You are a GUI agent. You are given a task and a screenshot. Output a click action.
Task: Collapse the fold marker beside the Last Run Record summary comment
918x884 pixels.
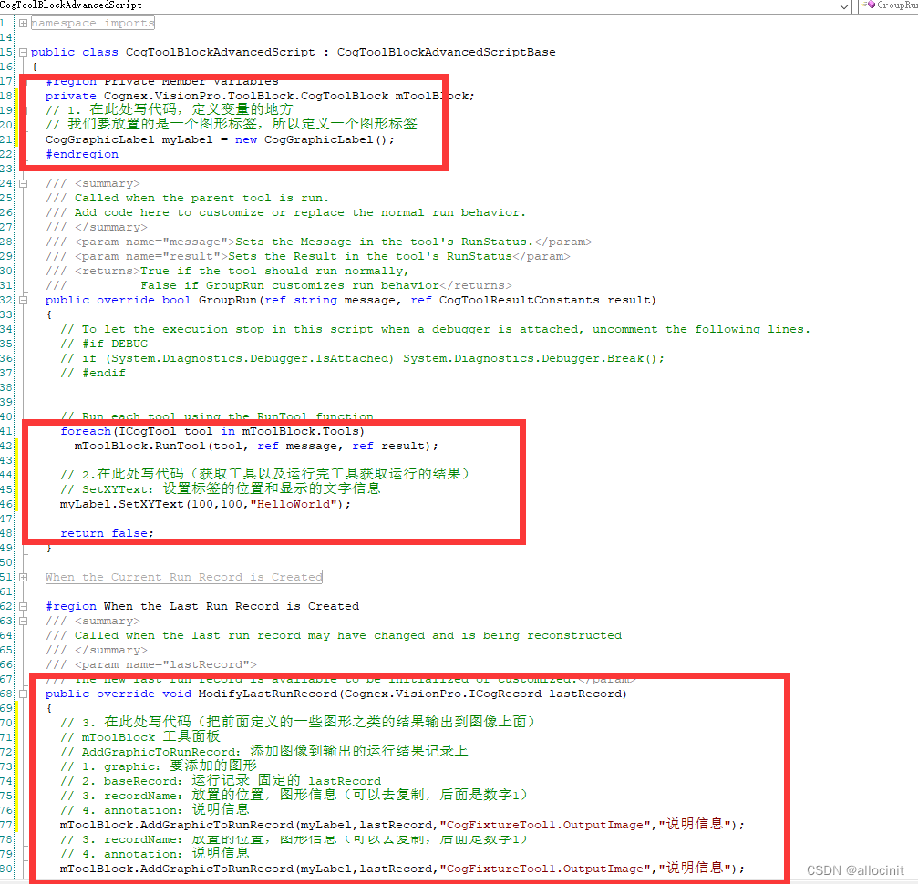[23, 622]
